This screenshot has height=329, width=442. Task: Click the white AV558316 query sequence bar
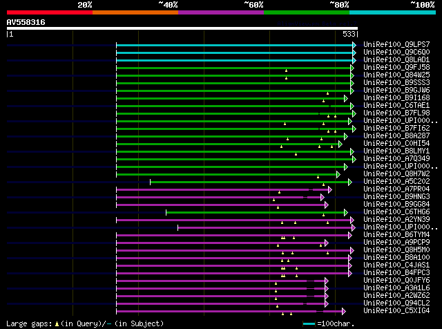pyautogui.click(x=182, y=28)
